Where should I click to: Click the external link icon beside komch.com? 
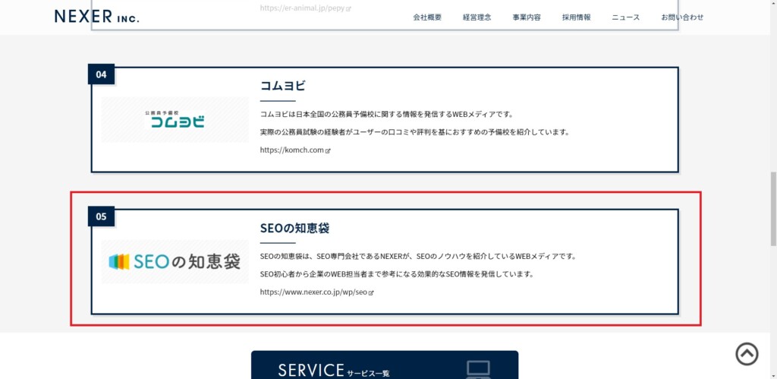click(328, 151)
